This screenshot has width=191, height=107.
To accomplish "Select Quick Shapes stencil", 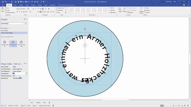I will [x=4, y=30].
